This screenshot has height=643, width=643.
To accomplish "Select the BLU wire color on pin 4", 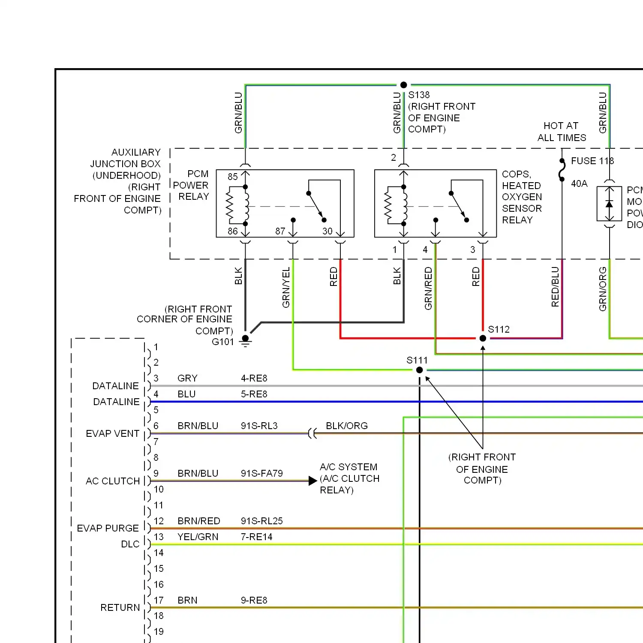I will click(x=186, y=394).
